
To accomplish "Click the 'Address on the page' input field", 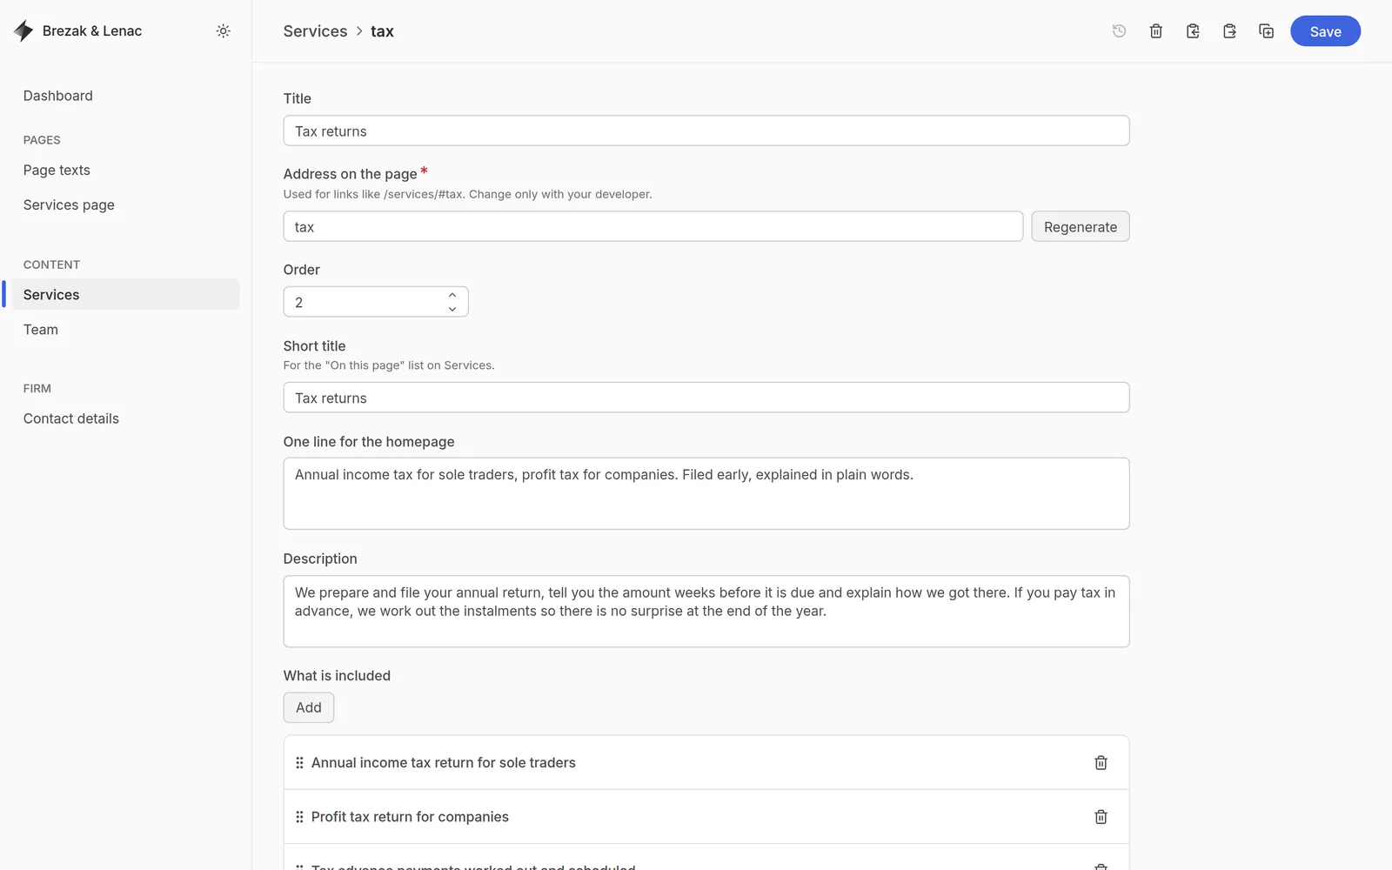I will click(653, 227).
